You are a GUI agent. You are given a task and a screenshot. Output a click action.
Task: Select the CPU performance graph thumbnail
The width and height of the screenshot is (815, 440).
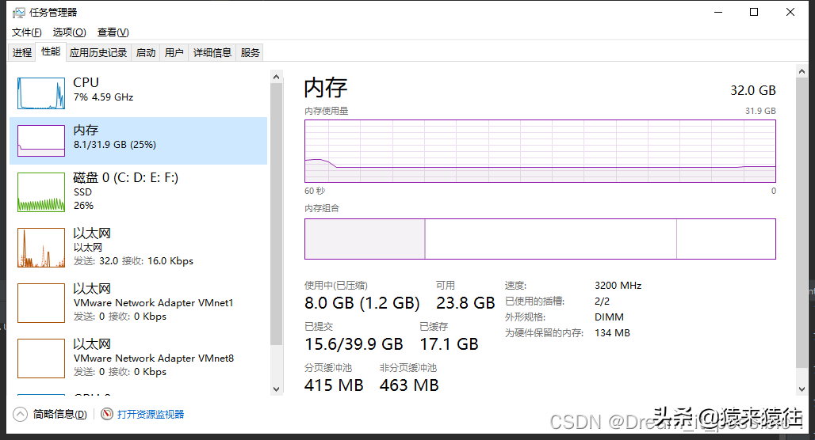point(41,93)
